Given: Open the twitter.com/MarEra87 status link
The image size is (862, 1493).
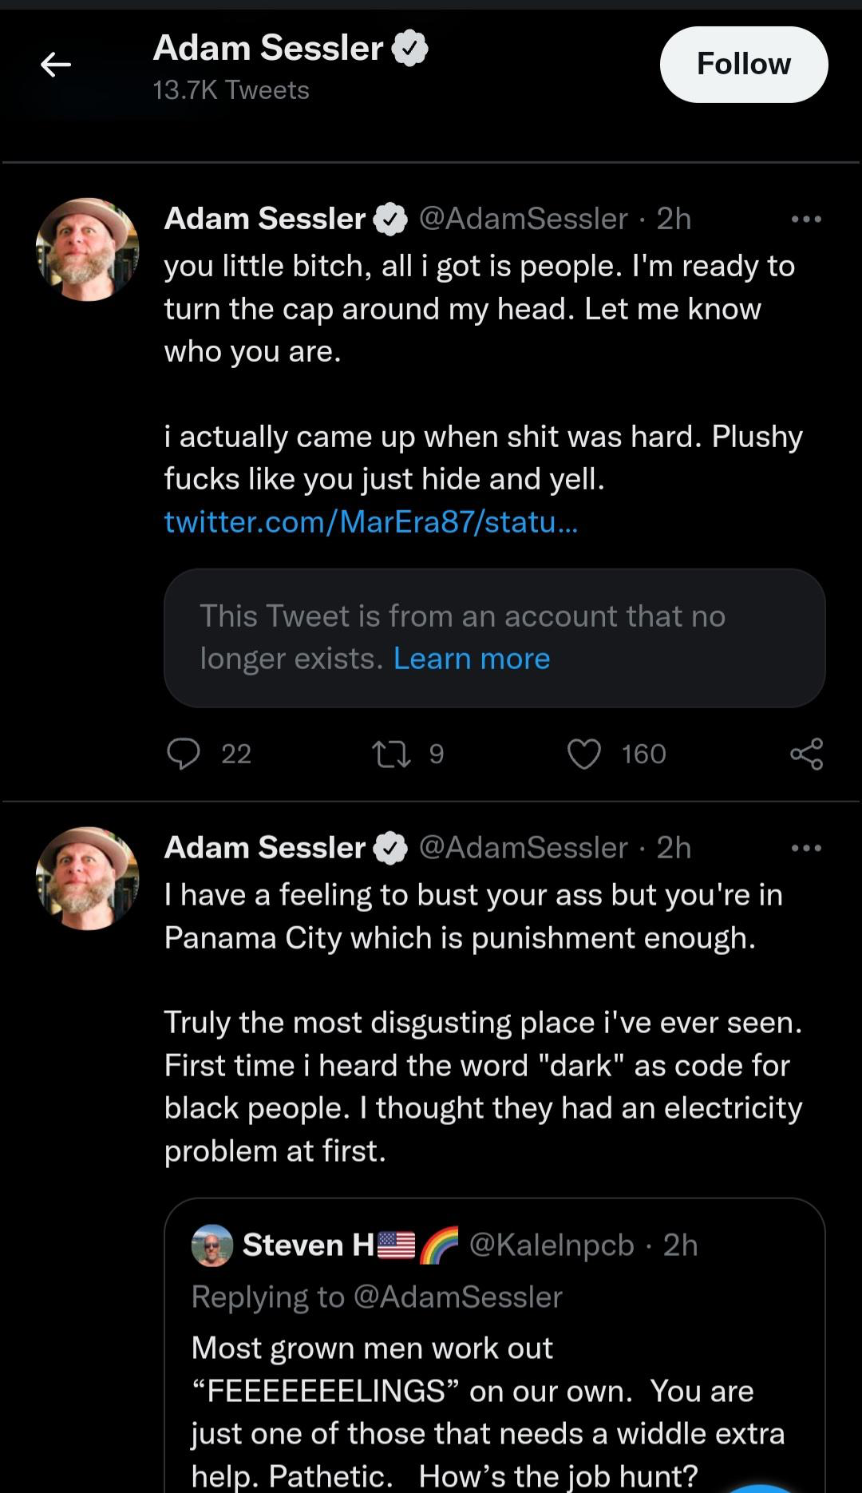Looking at the screenshot, I should tap(371, 521).
